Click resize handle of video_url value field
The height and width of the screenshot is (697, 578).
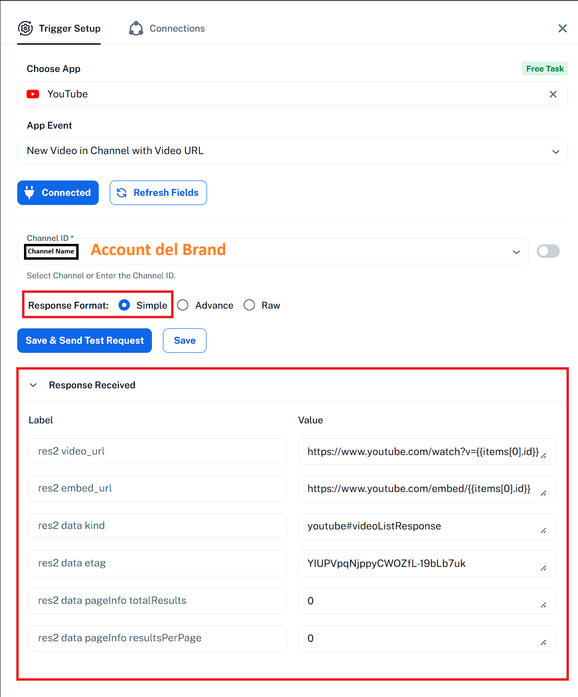(x=543, y=456)
